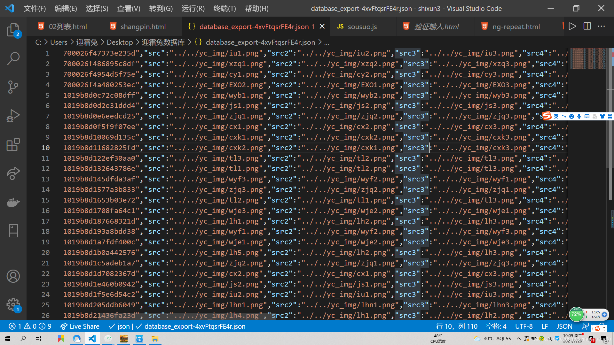Split the editor to the right
The image size is (614, 345).
tap(587, 26)
